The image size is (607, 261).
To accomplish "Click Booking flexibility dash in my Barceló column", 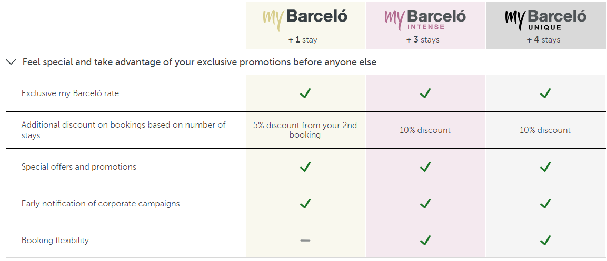I will (305, 241).
